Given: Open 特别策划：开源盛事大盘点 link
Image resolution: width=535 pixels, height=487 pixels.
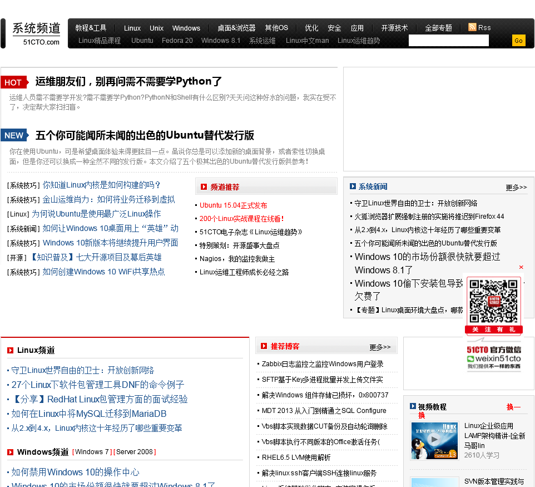Looking at the screenshot, I should point(240,245).
